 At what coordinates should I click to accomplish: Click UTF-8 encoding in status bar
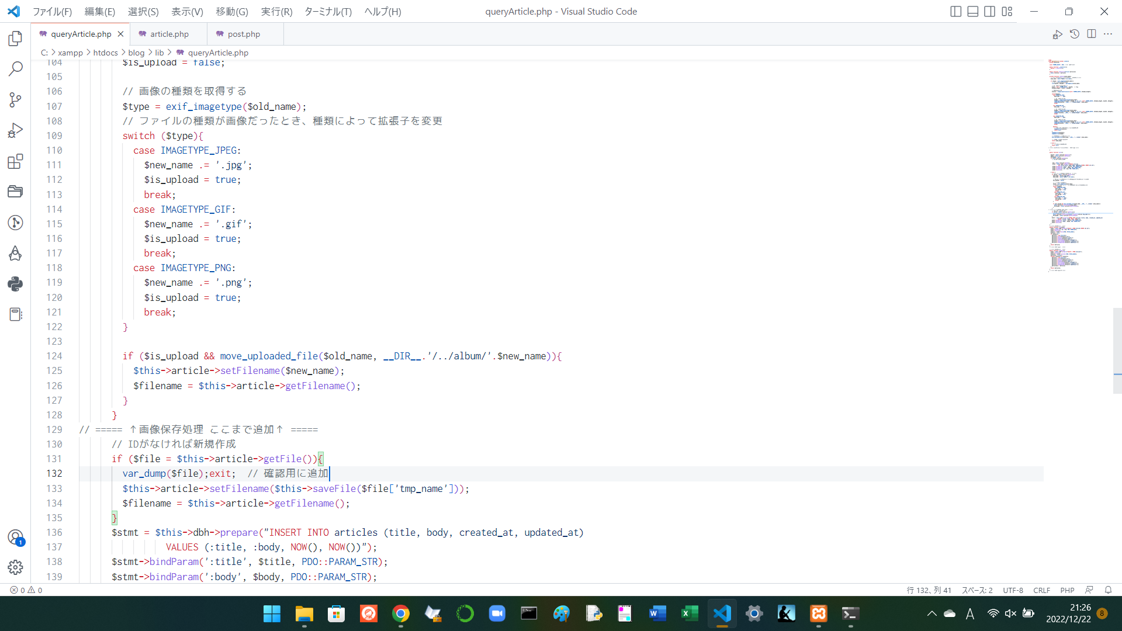pos(1013,590)
